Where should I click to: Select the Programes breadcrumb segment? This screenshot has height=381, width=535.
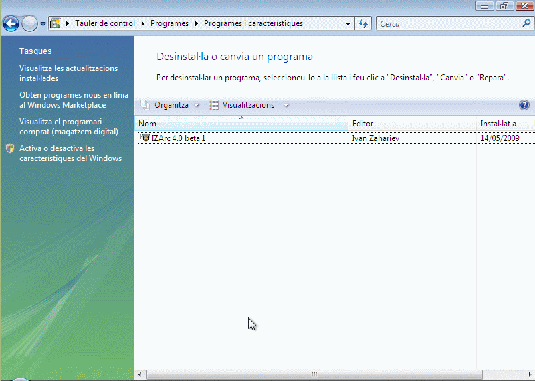coord(169,23)
